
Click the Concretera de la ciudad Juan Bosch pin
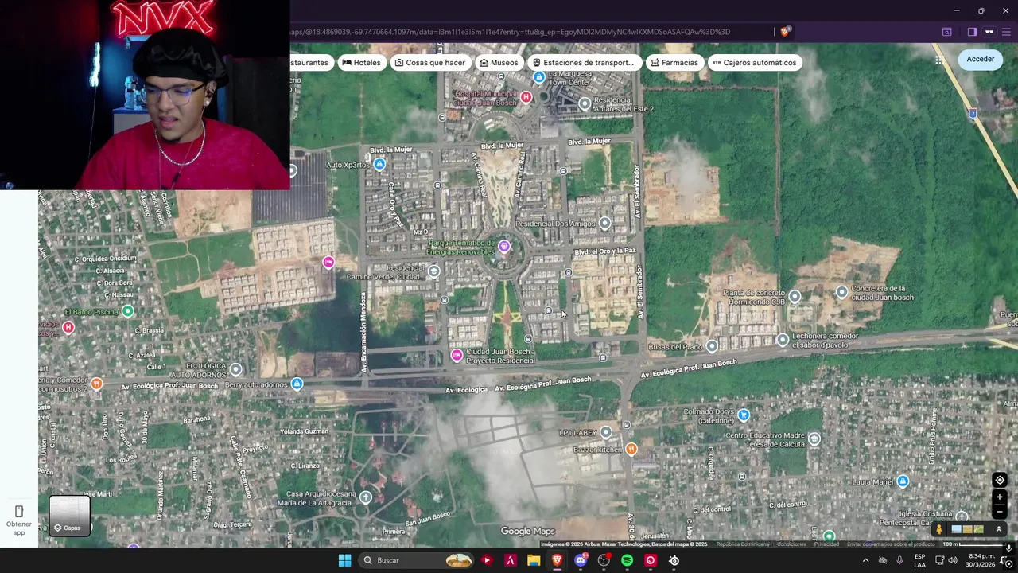pos(841,292)
